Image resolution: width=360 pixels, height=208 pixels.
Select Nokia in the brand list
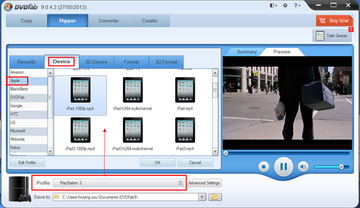pos(28,148)
